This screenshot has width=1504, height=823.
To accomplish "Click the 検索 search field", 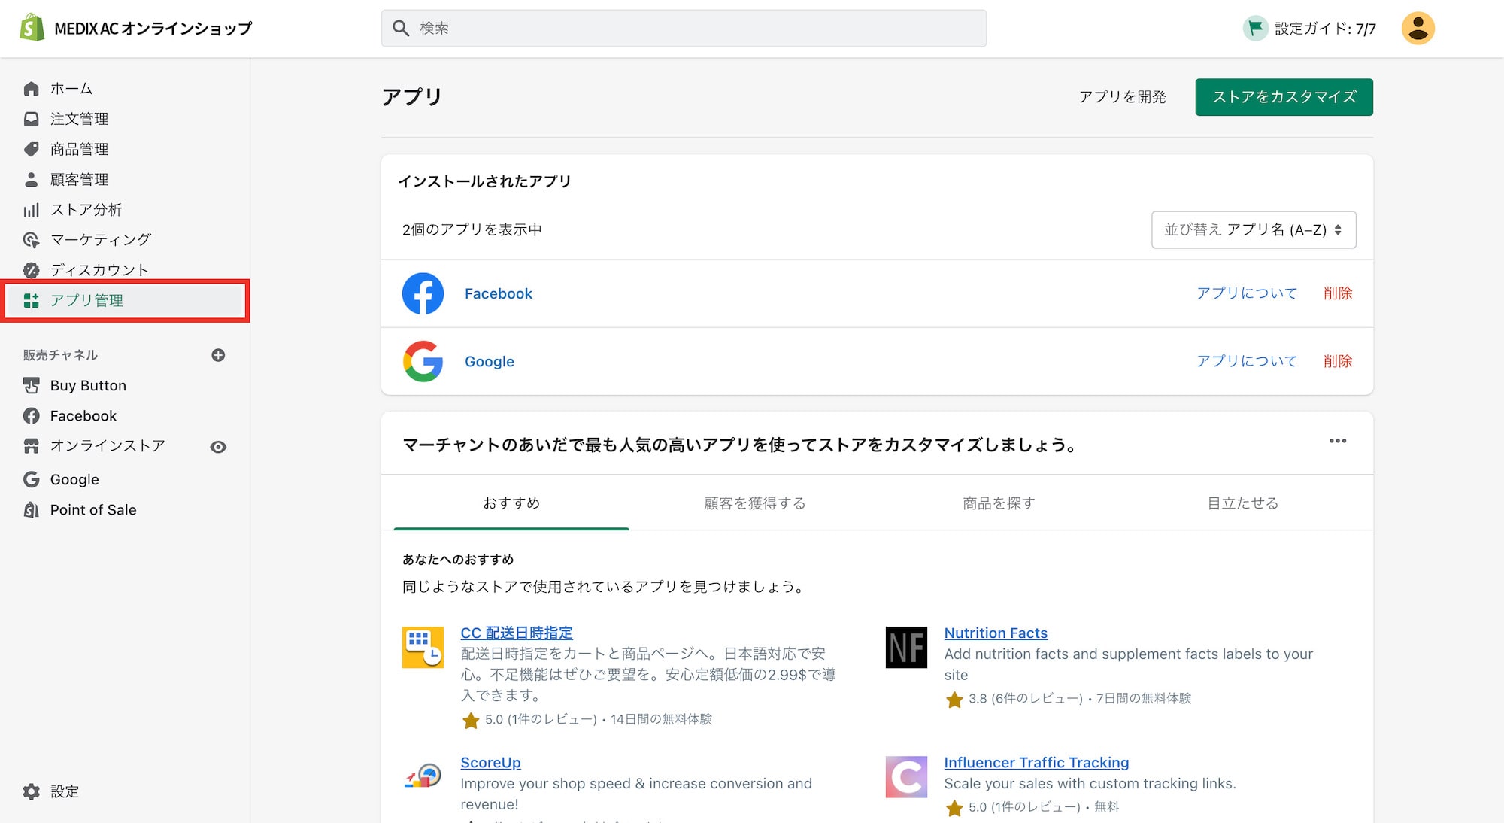I will [684, 29].
